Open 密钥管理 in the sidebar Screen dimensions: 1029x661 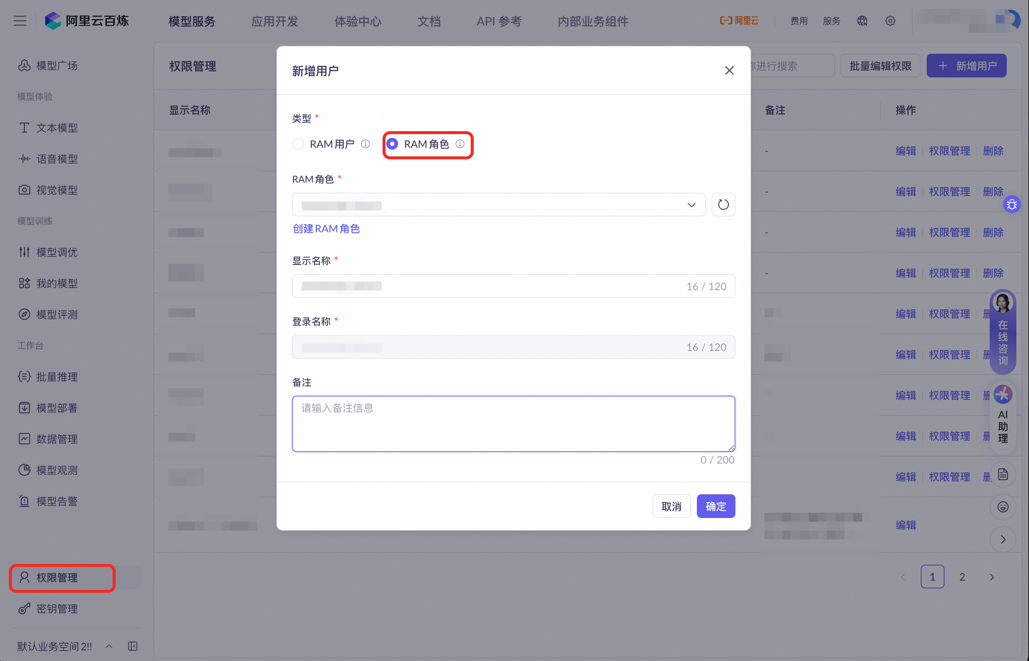pos(57,609)
